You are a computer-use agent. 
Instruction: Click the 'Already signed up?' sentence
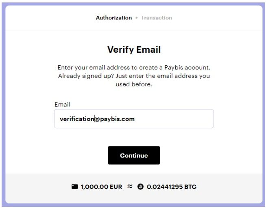click(134, 76)
